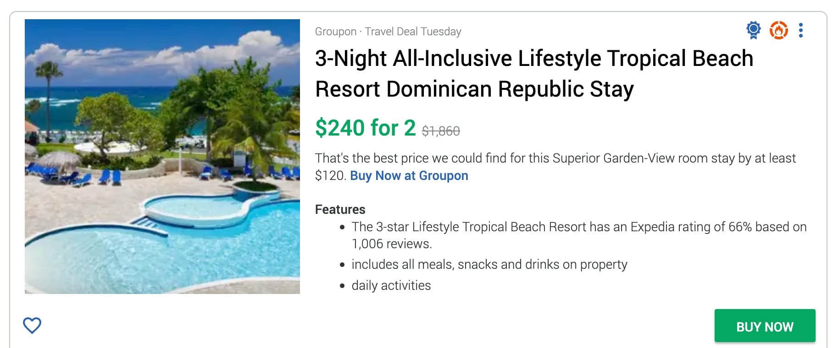Viewport: 833px width, 348px height.
Task: Click the orange hot deal flame icon
Action: (x=778, y=30)
